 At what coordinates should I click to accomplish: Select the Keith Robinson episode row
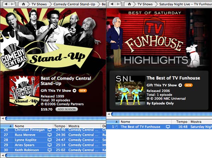(x=53, y=150)
